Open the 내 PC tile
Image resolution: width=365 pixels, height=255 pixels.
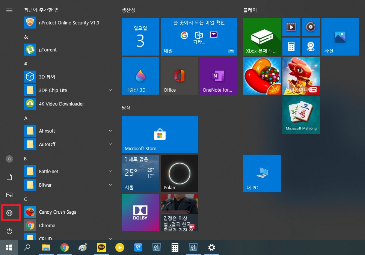tap(262, 174)
